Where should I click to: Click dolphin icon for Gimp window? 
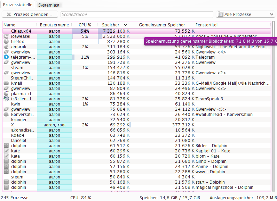pyautogui.click(x=6, y=161)
